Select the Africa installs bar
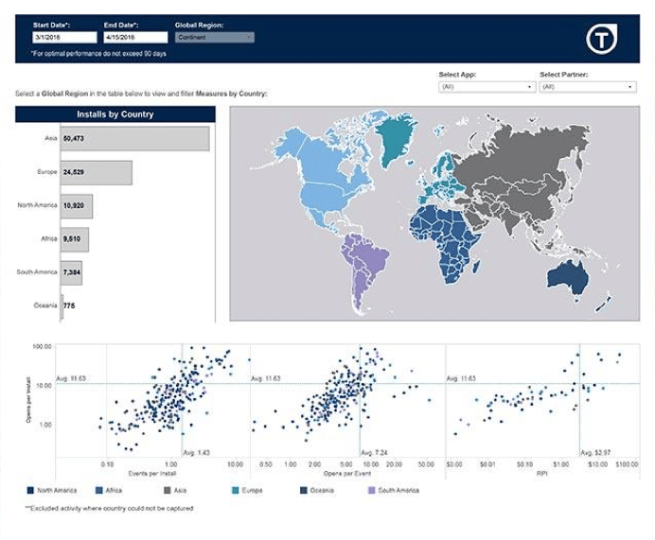Screen dimensions: 655x540 (75, 239)
